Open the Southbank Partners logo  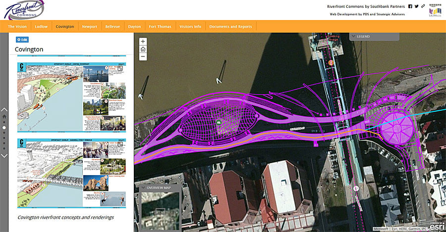435,10
